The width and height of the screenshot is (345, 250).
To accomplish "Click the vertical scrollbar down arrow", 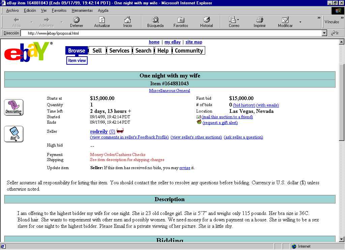I will pyautogui.click(x=342, y=239).
